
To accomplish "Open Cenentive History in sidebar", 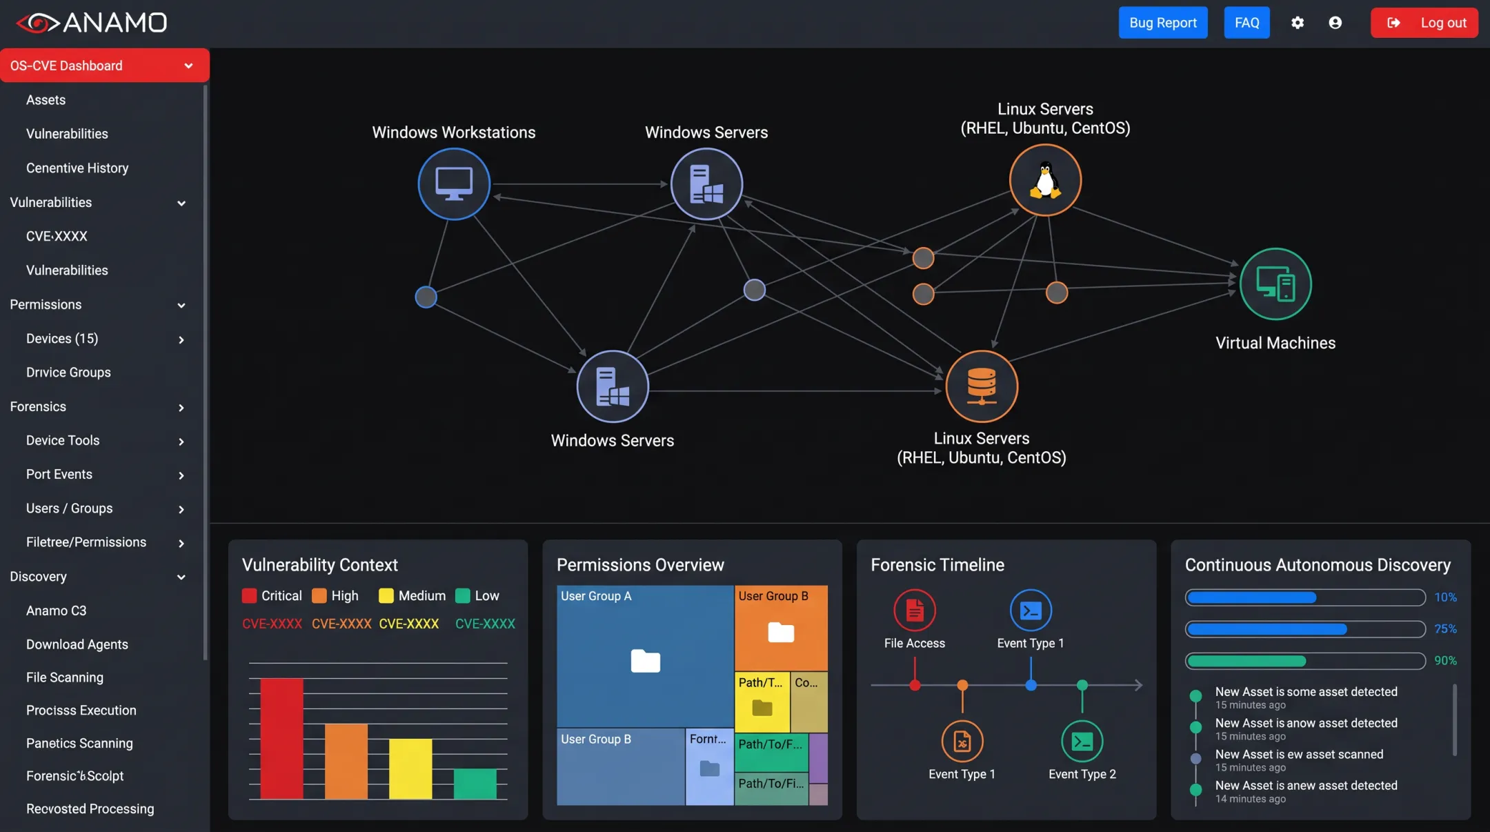I will pos(77,168).
